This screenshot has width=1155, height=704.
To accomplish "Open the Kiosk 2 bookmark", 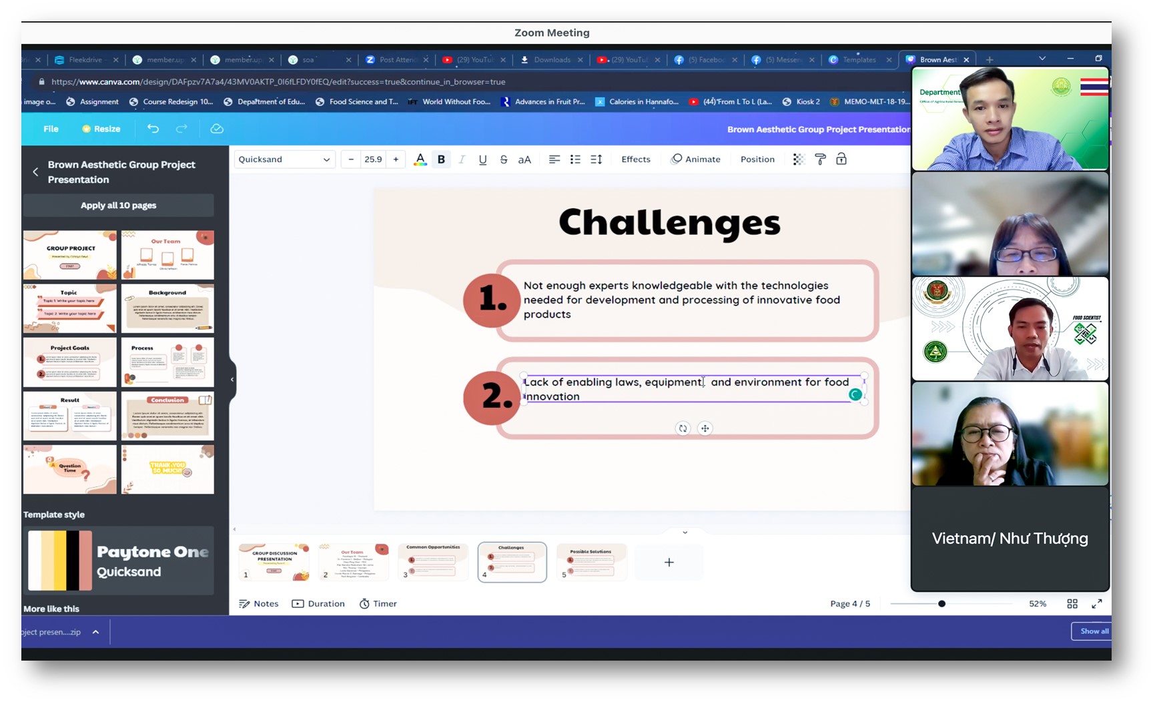I will 801,102.
